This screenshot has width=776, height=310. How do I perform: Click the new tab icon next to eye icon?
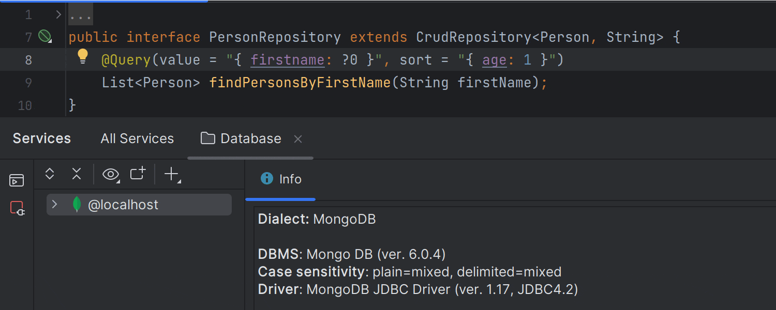[x=137, y=174]
